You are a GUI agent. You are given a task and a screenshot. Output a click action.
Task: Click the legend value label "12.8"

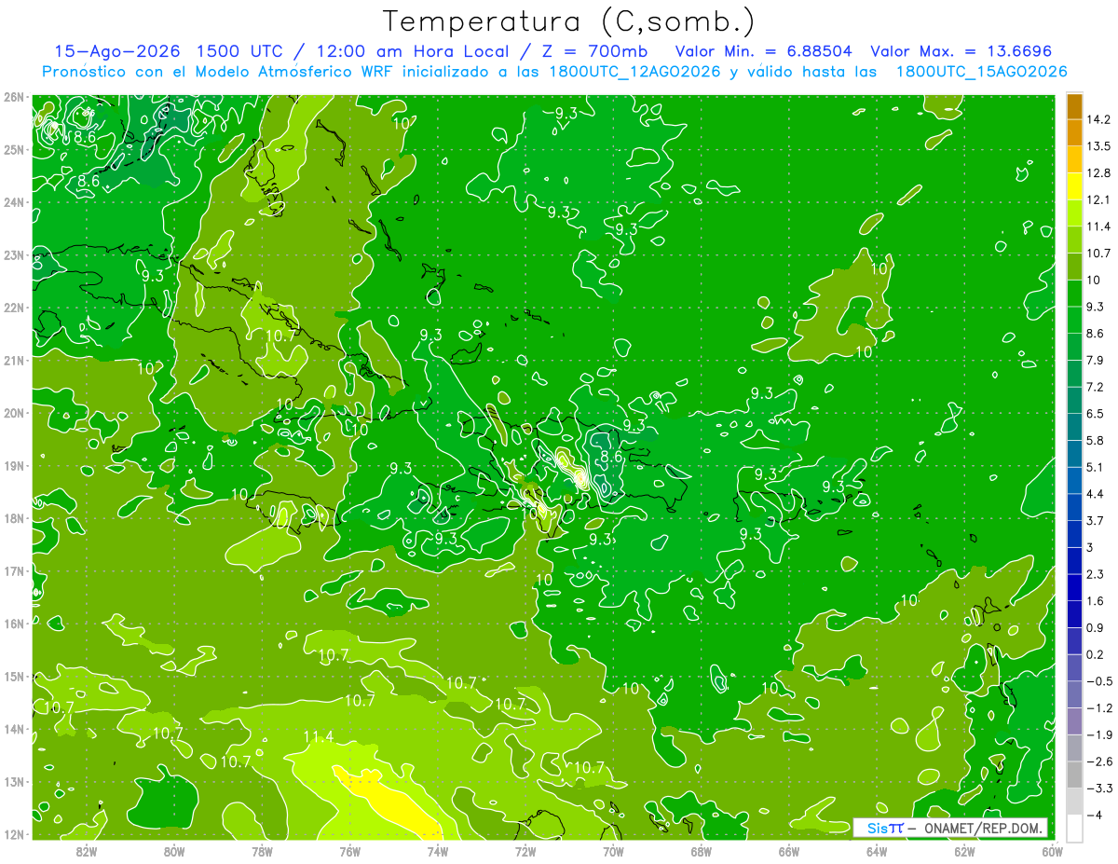1098,173
